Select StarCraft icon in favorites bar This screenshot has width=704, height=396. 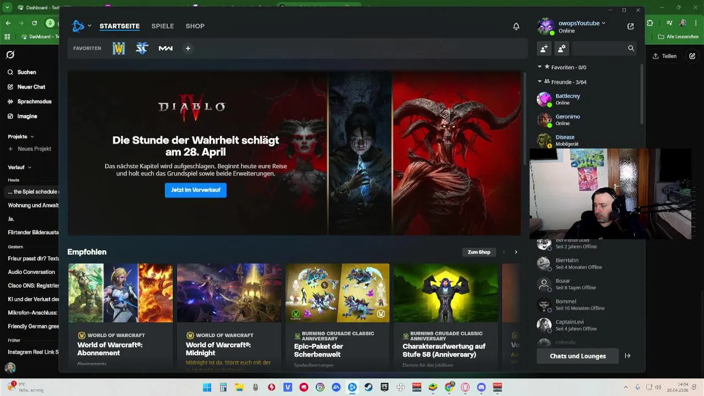click(142, 48)
